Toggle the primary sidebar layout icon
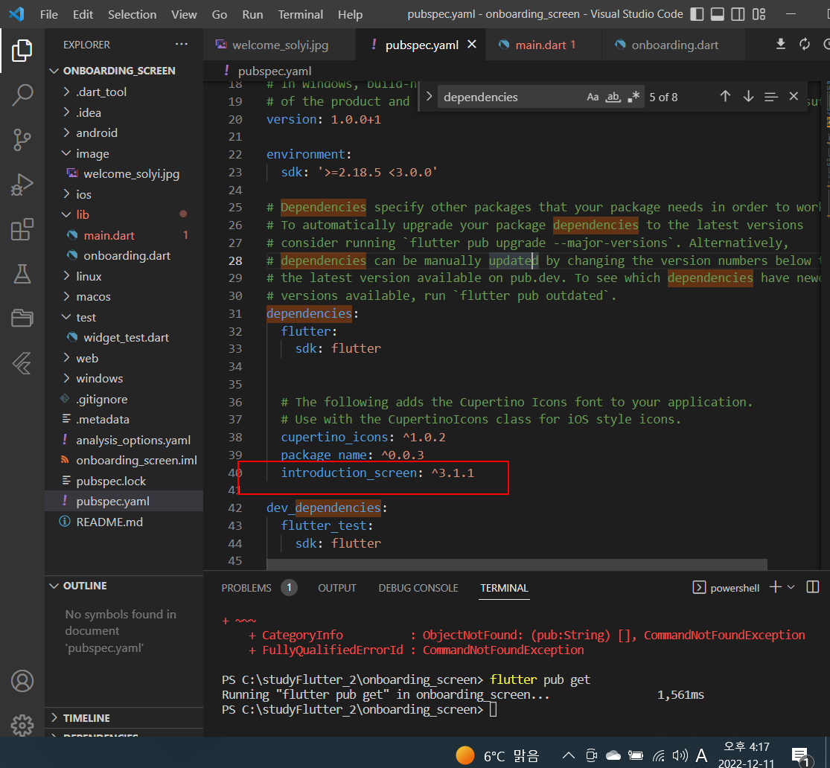The width and height of the screenshot is (830, 768). click(697, 14)
